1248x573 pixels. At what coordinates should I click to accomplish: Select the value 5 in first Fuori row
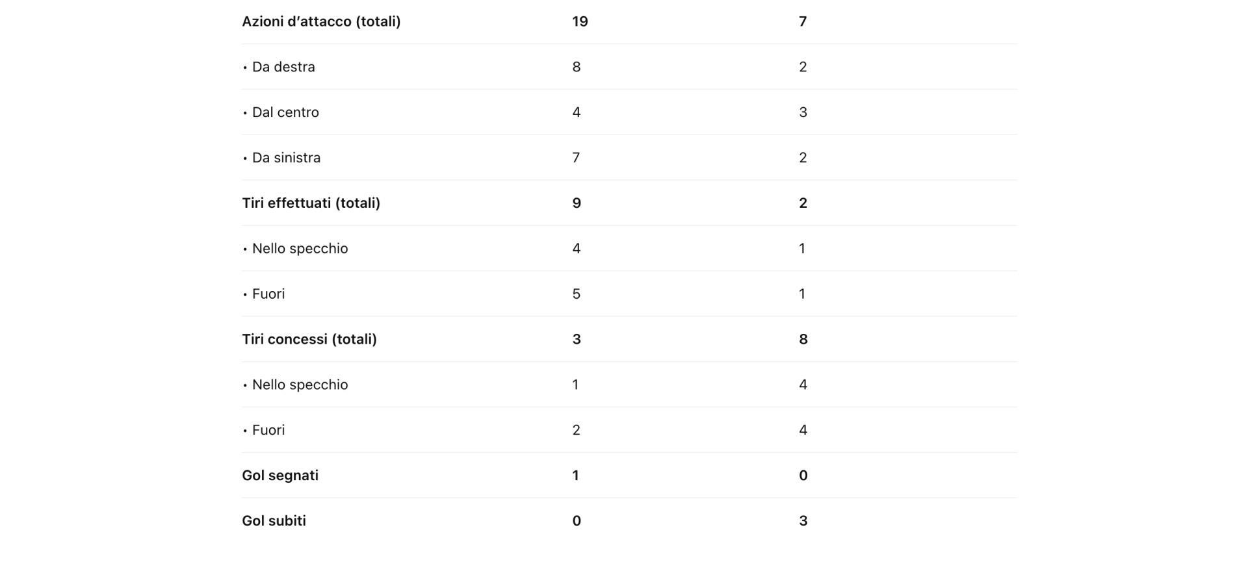(576, 294)
